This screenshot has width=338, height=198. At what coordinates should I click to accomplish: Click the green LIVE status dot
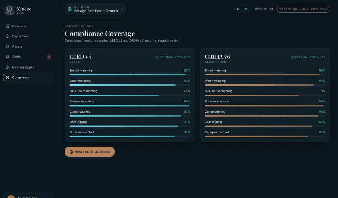click(238, 9)
